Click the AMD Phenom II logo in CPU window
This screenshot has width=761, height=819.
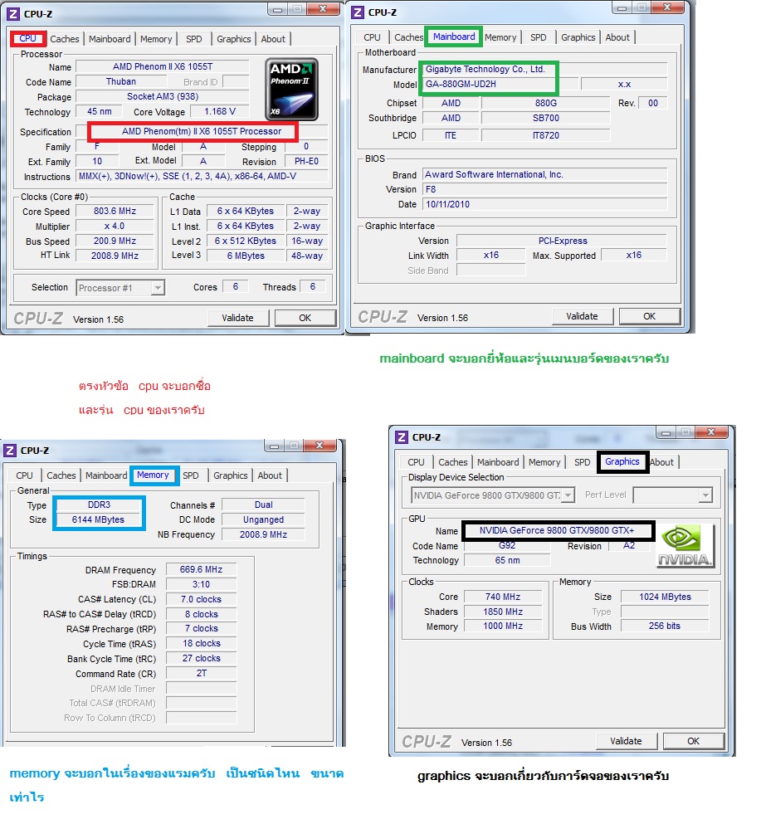(x=292, y=89)
